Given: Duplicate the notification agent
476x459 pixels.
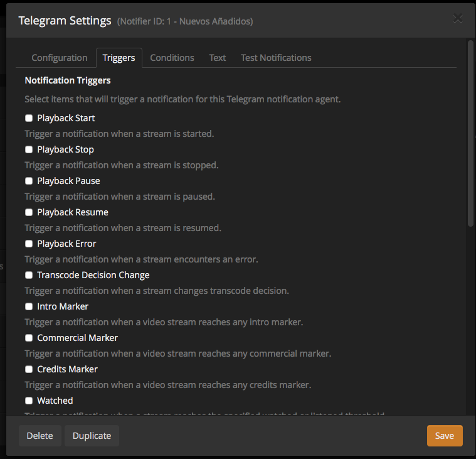Looking at the screenshot, I should (x=92, y=436).
